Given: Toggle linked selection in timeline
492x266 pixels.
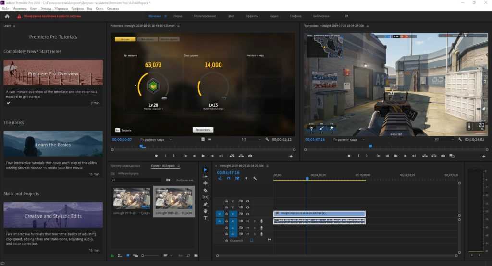Looking at the screenshot, I should (237, 178).
